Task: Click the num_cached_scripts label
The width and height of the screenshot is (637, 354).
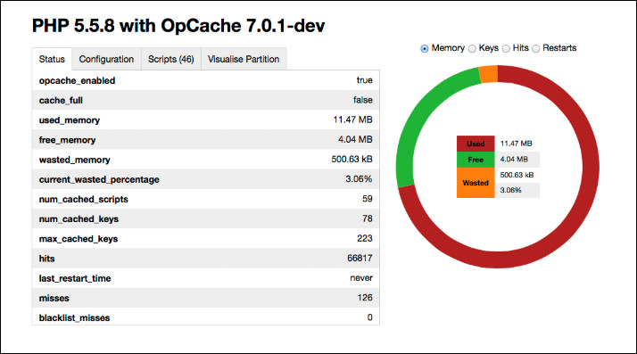Action: pos(84,200)
